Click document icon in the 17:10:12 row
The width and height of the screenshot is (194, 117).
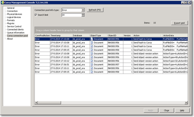point(92,61)
